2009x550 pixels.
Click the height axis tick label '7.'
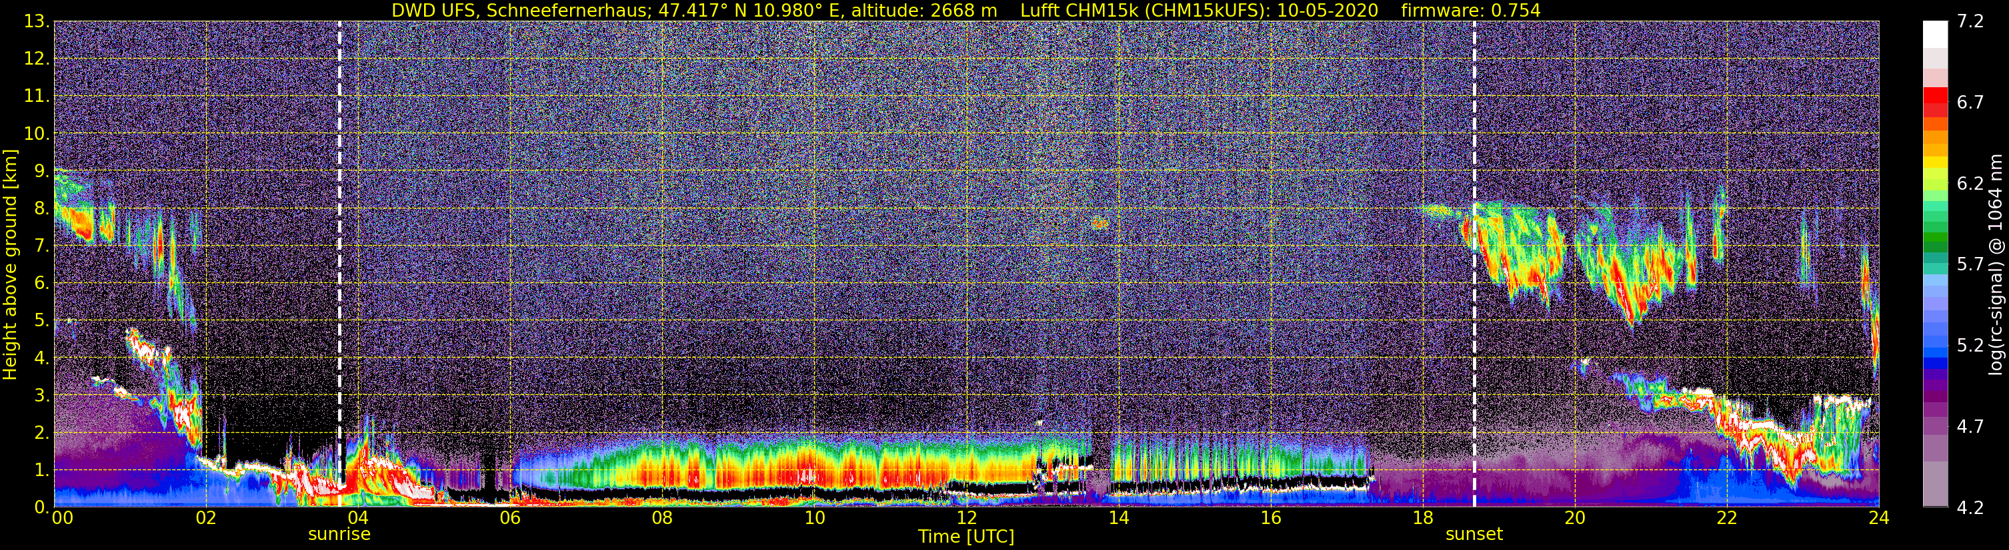coord(41,246)
